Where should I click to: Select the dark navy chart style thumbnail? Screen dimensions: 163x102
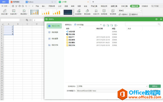(68, 12)
